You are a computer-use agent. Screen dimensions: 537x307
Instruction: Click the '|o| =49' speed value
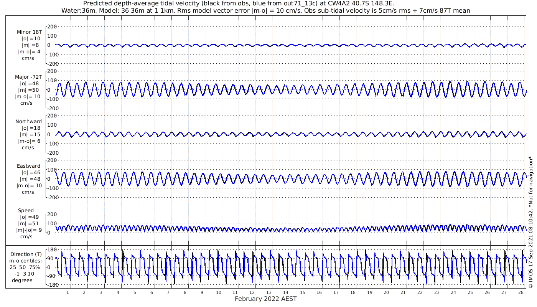pos(30,217)
